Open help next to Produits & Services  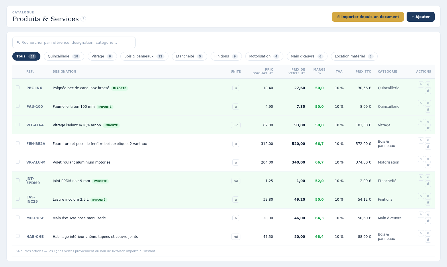coord(83,19)
